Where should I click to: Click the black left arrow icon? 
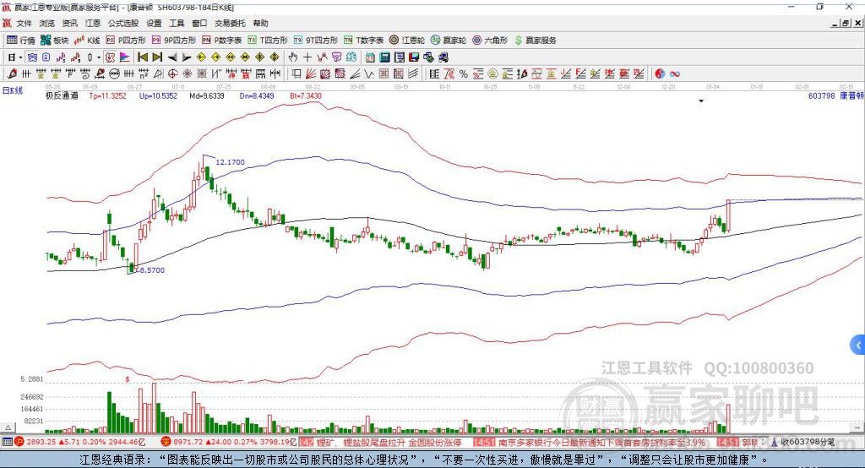172,57
